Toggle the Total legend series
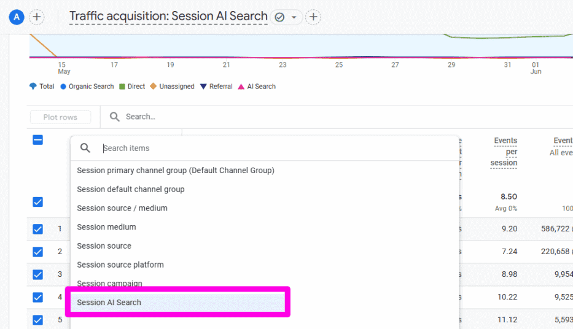This screenshot has height=329, width=573. pos(42,87)
